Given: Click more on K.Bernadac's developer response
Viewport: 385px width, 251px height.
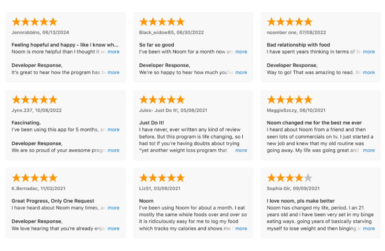Looking at the screenshot, I should click(113, 228).
